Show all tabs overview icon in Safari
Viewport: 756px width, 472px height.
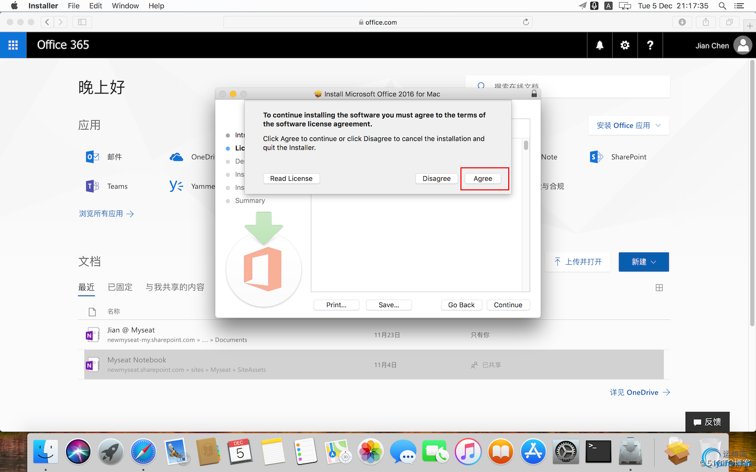click(x=729, y=22)
